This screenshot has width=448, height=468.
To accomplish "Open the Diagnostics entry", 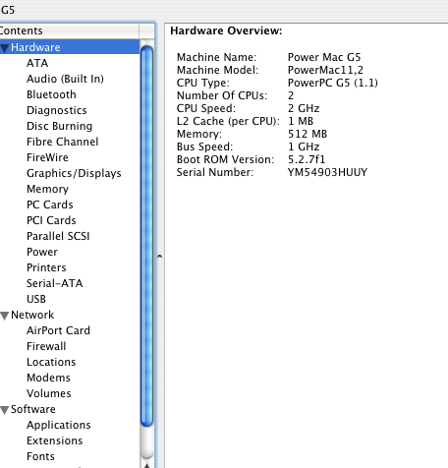I will [57, 110].
